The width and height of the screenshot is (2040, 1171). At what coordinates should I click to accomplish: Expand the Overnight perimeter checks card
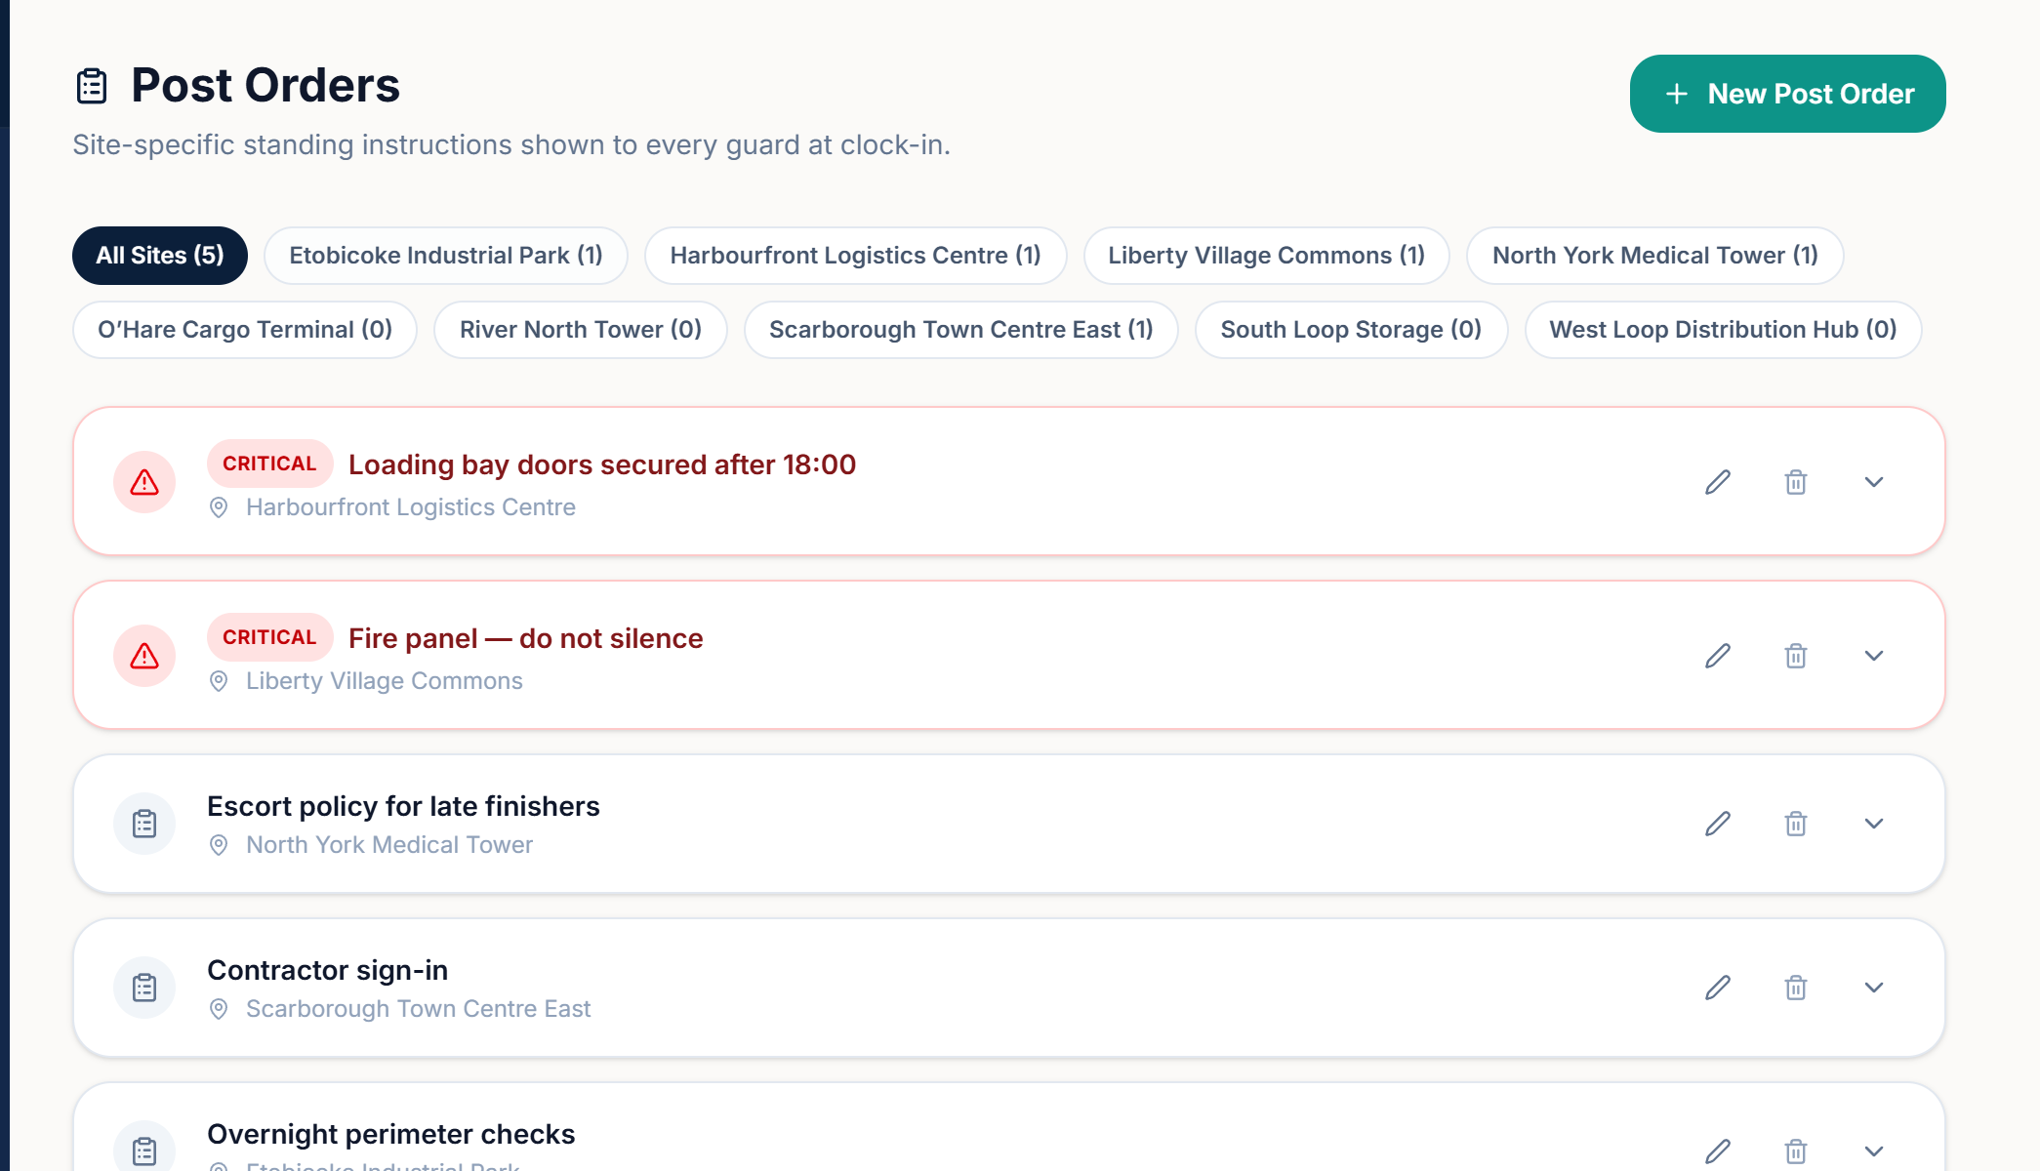[1874, 1151]
